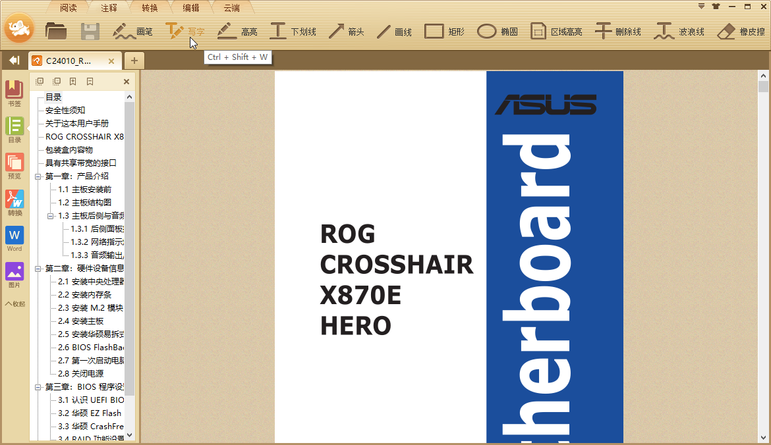Open the 具有共享带宽的接口 outline entry
This screenshot has width=771, height=445.
pyautogui.click(x=81, y=163)
